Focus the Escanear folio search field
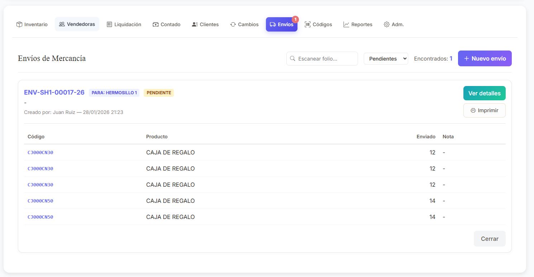 coord(322,58)
